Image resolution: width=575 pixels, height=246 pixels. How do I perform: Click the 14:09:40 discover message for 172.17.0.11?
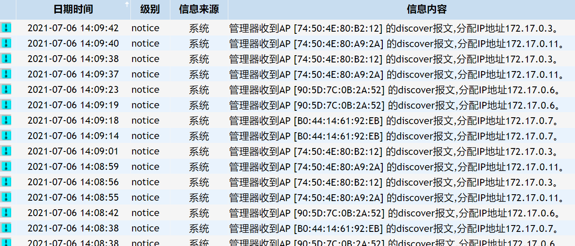(x=396, y=44)
